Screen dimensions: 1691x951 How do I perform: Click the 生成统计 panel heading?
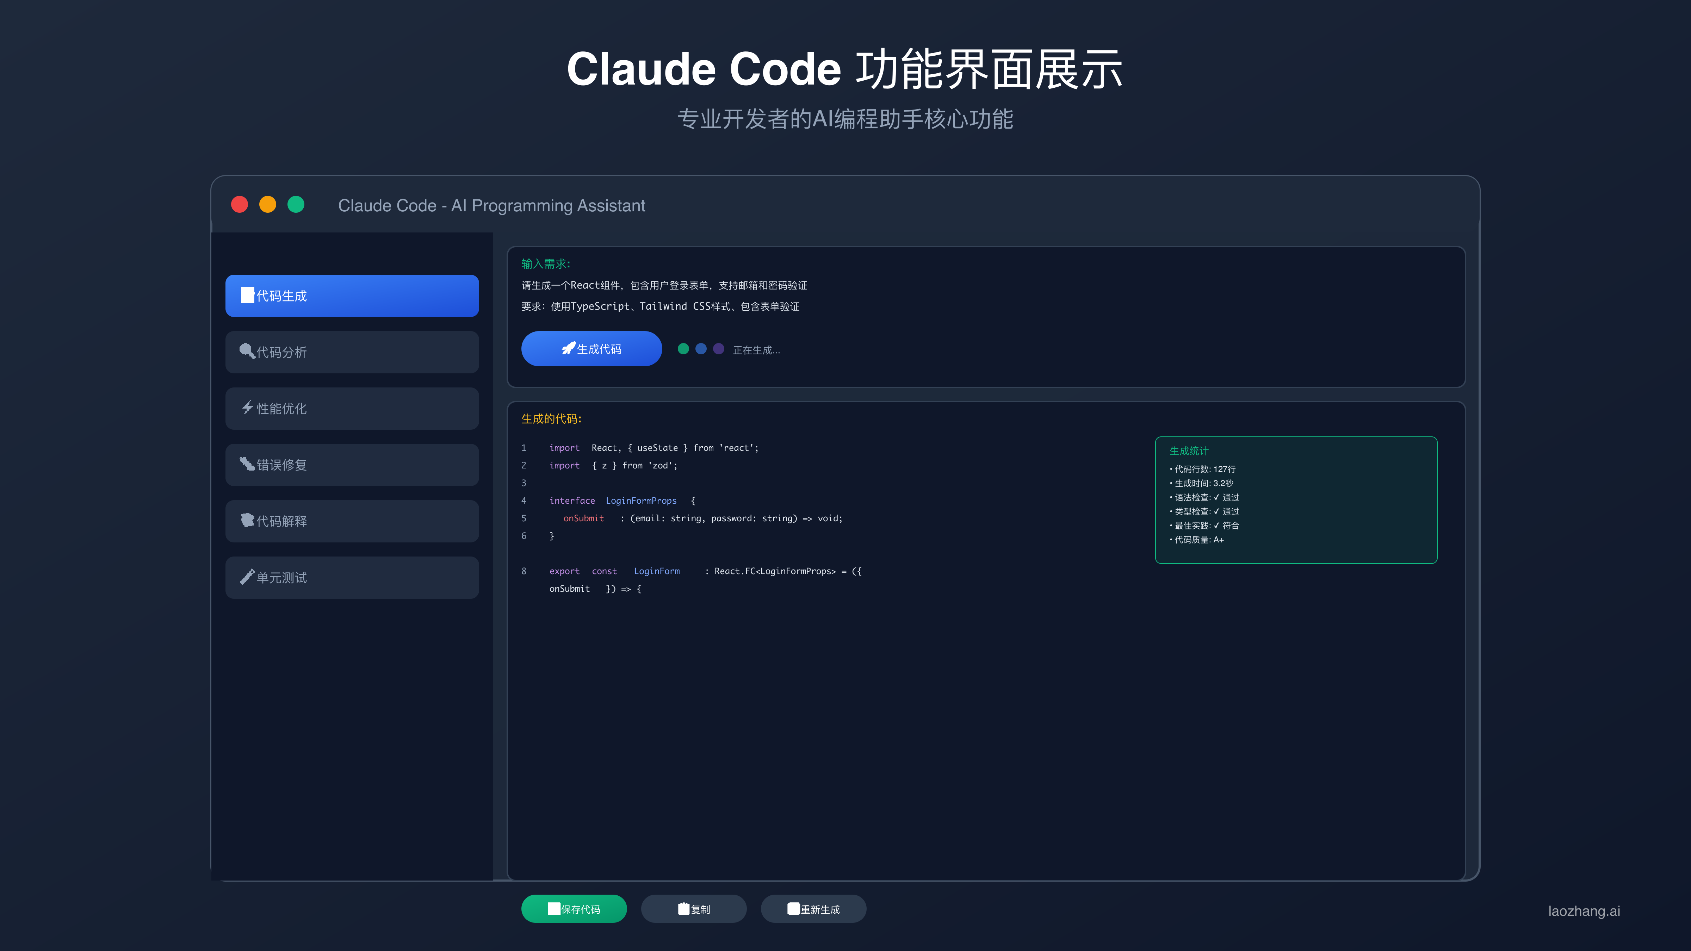tap(1189, 451)
